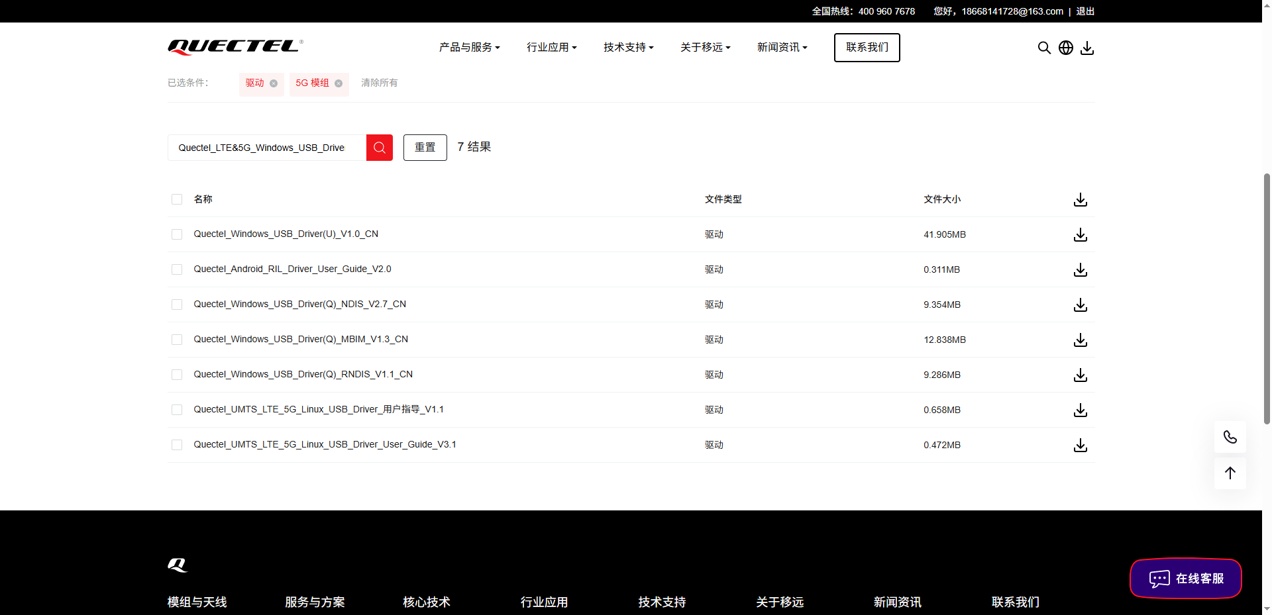Check the Driver(Q)_NDIS_V2.7_CN row checkbox
The height and width of the screenshot is (615, 1272).
coord(177,305)
